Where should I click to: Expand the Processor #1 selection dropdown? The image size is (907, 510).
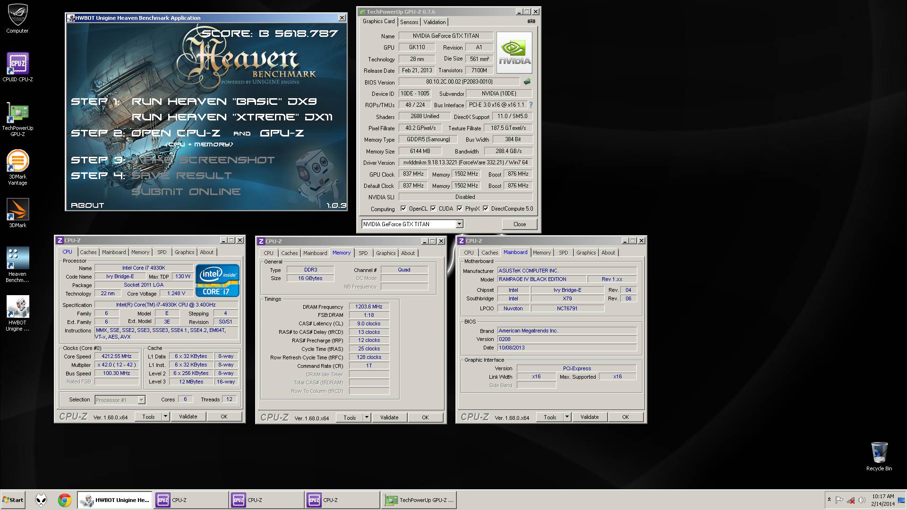(141, 400)
